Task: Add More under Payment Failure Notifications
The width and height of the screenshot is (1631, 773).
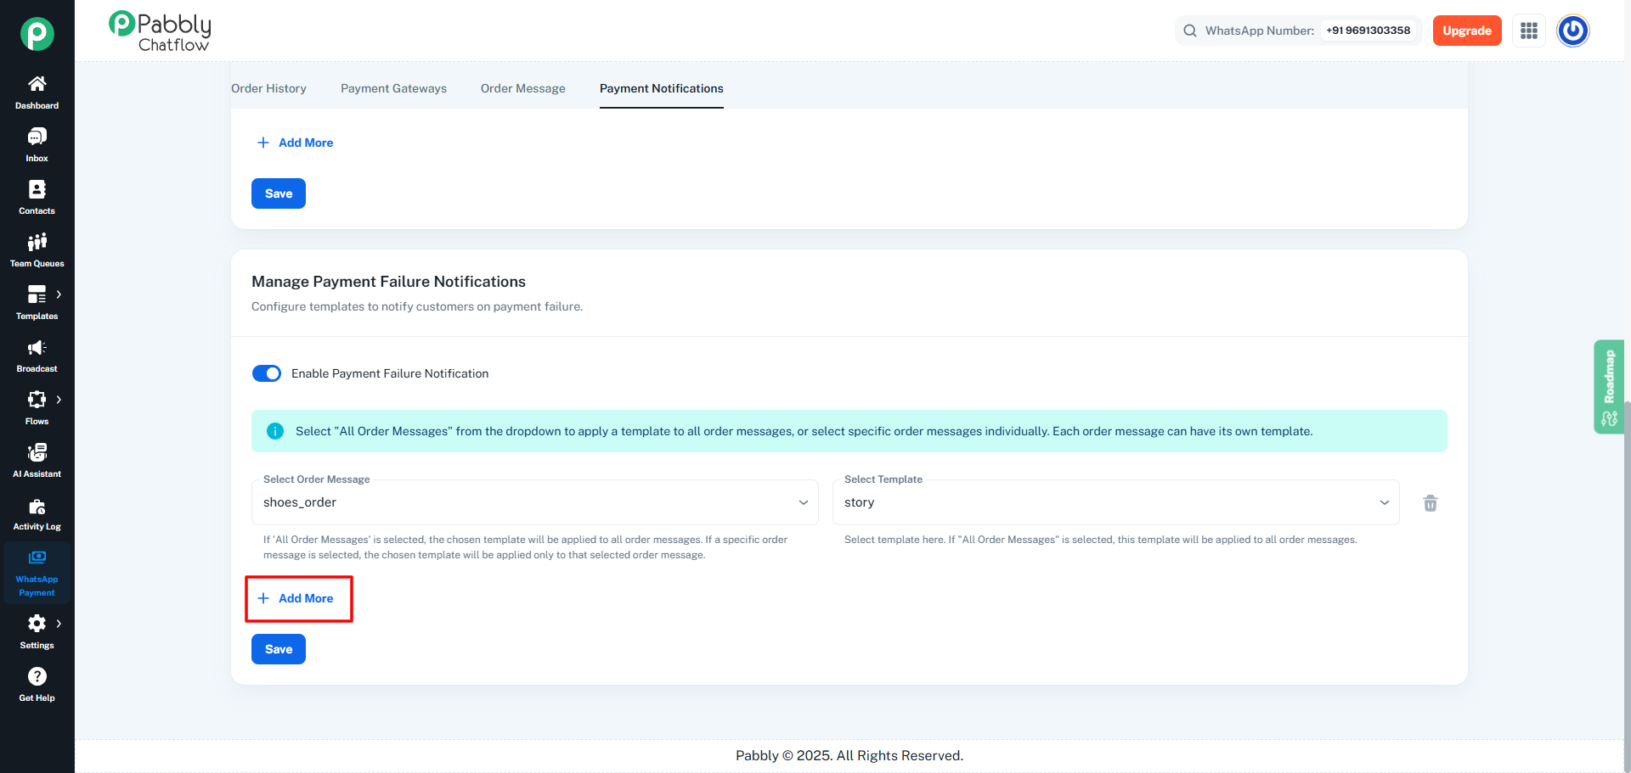Action: (x=296, y=598)
